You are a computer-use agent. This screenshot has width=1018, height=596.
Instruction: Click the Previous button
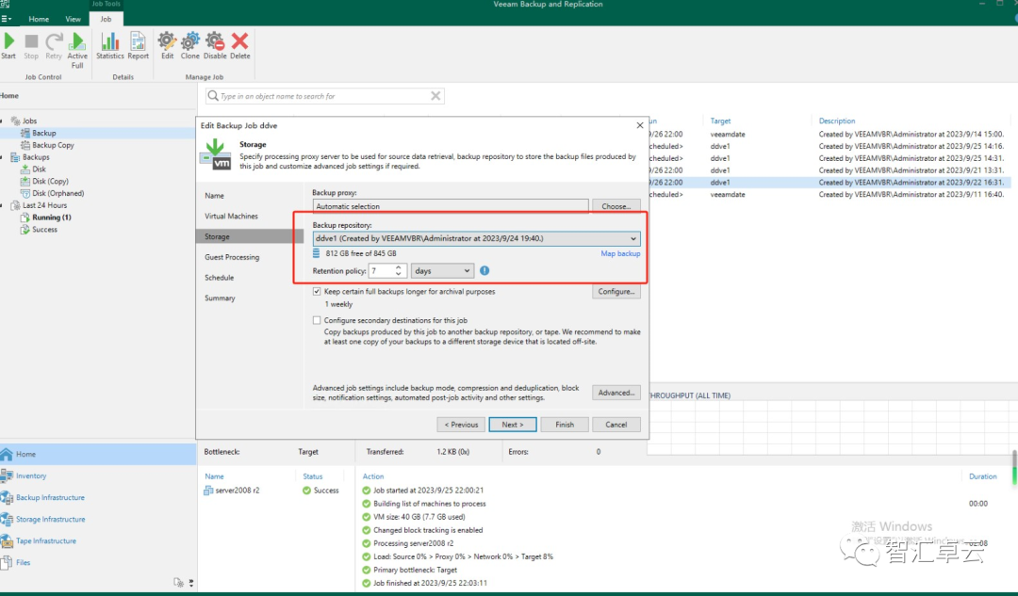tap(461, 424)
